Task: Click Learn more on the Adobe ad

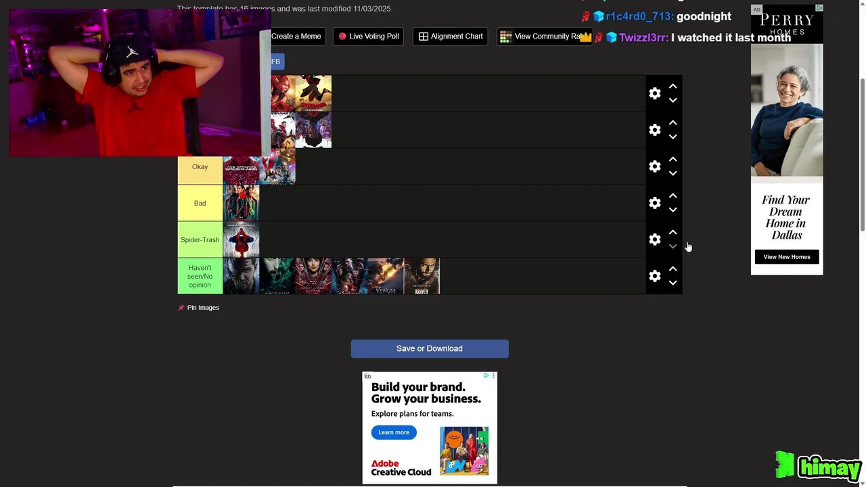Action: [x=394, y=432]
